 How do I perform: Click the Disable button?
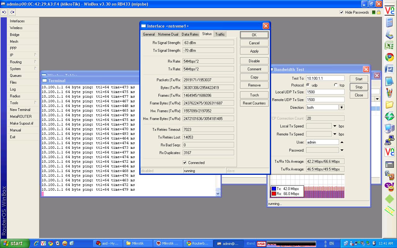(254, 61)
